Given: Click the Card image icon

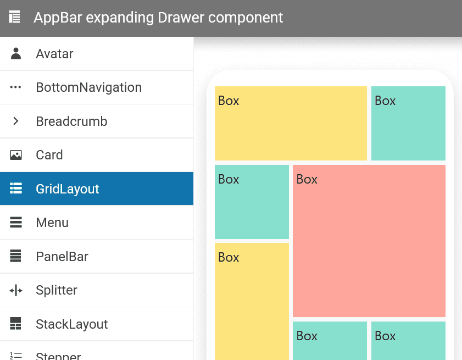Looking at the screenshot, I should 16,155.
